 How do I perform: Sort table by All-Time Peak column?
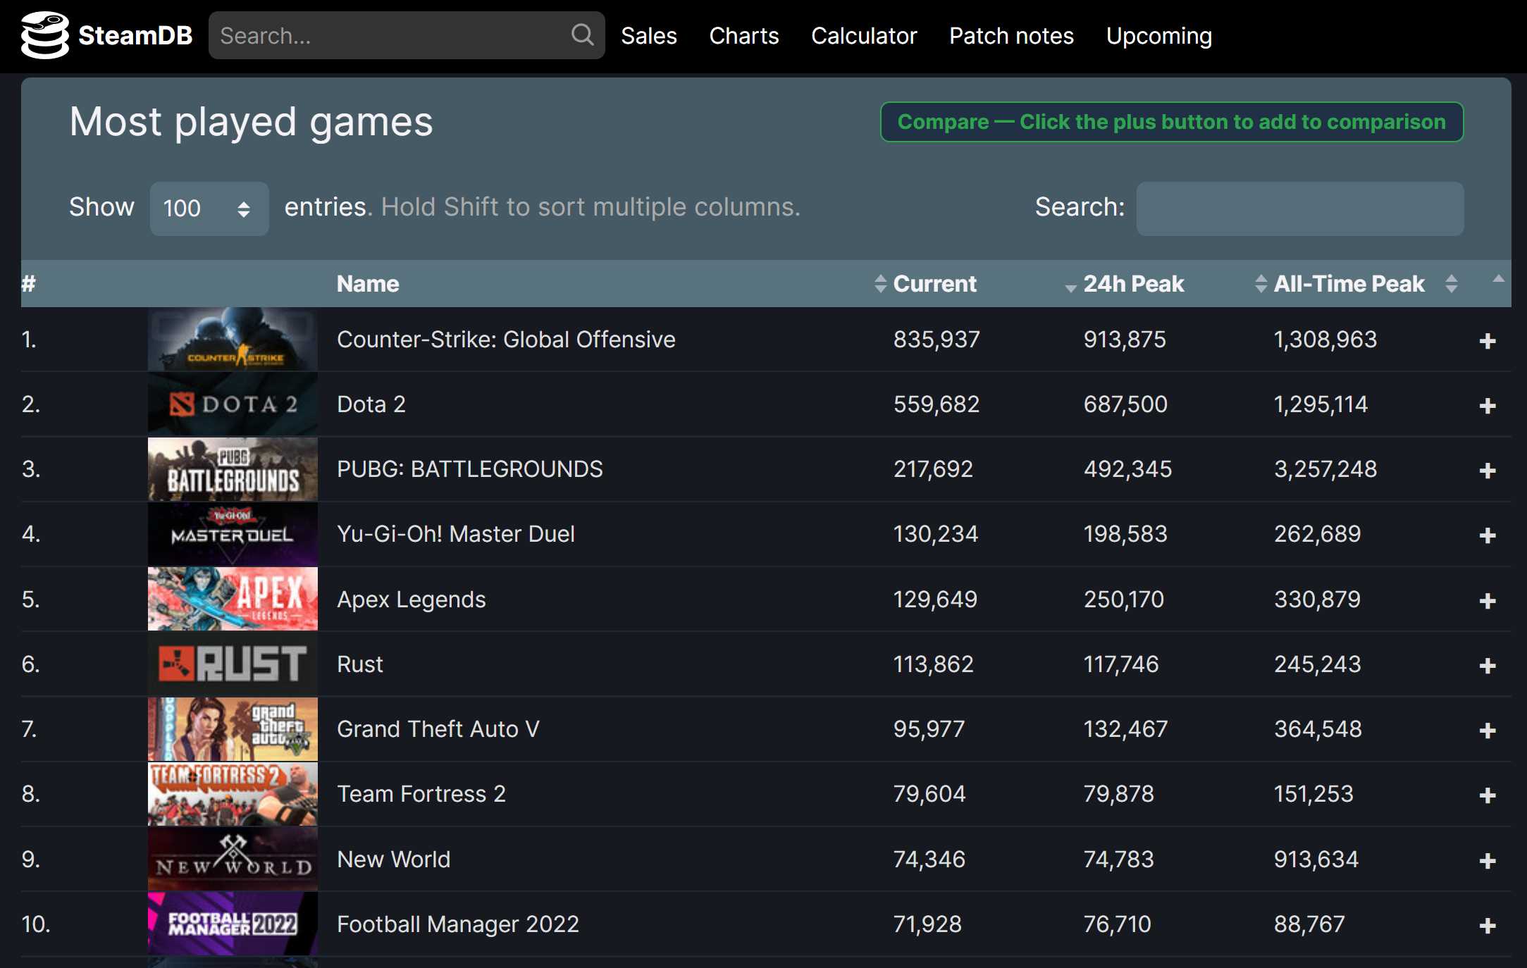pyautogui.click(x=1349, y=284)
